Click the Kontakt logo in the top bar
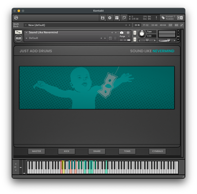The height and width of the screenshot is (194, 197). pyautogui.click(x=16, y=18)
